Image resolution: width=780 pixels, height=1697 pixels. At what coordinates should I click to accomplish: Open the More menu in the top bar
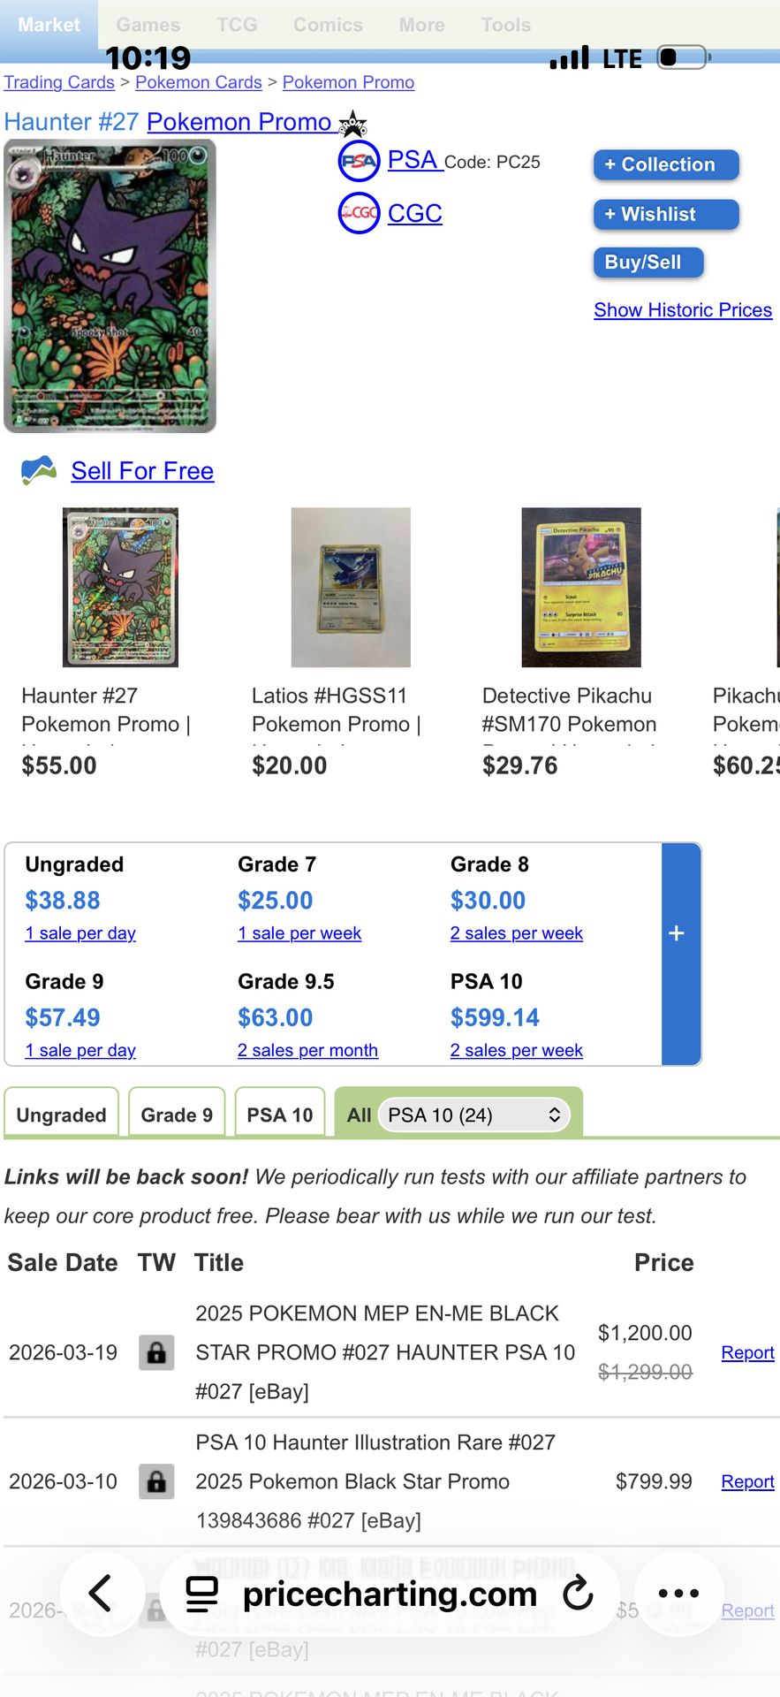click(421, 25)
